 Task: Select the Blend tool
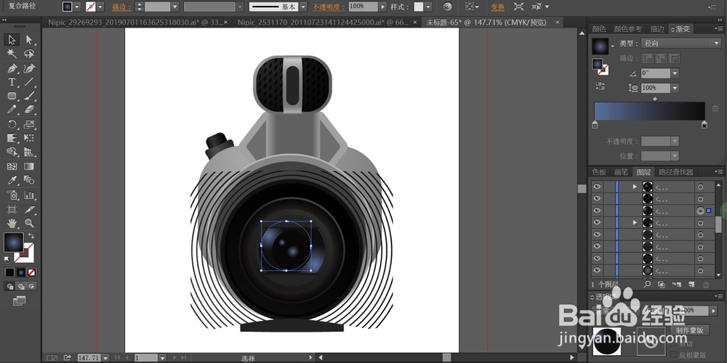coord(29,180)
